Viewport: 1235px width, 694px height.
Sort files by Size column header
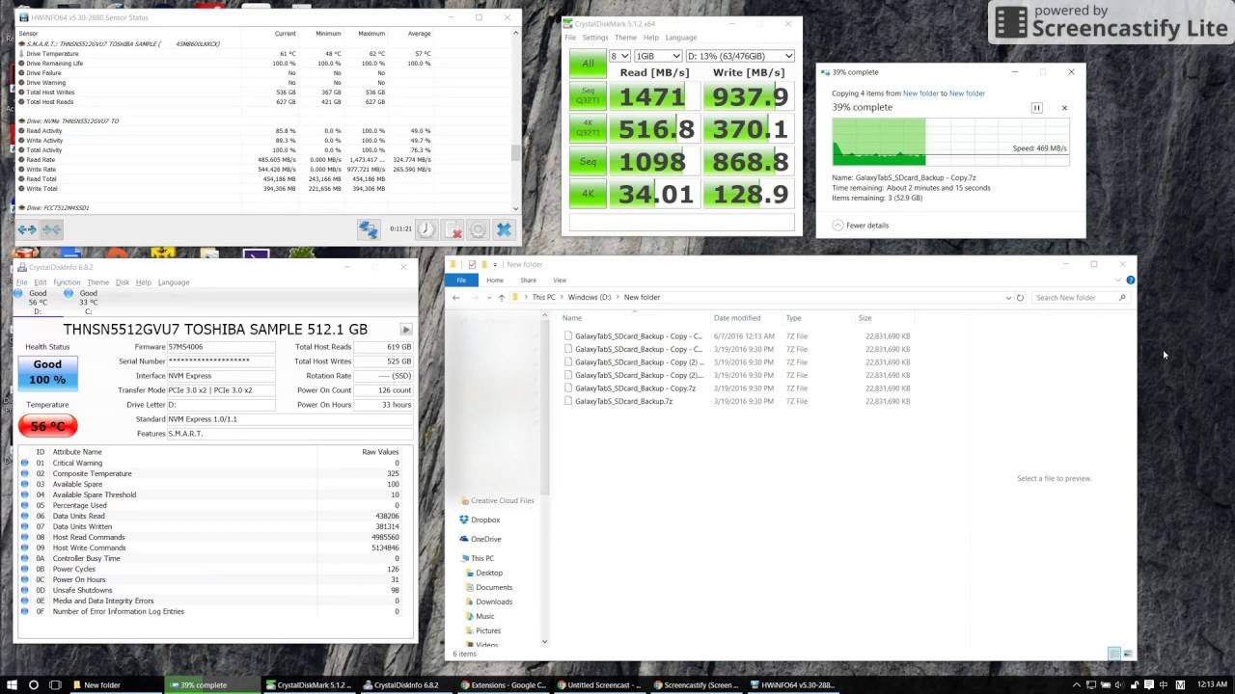click(x=864, y=318)
